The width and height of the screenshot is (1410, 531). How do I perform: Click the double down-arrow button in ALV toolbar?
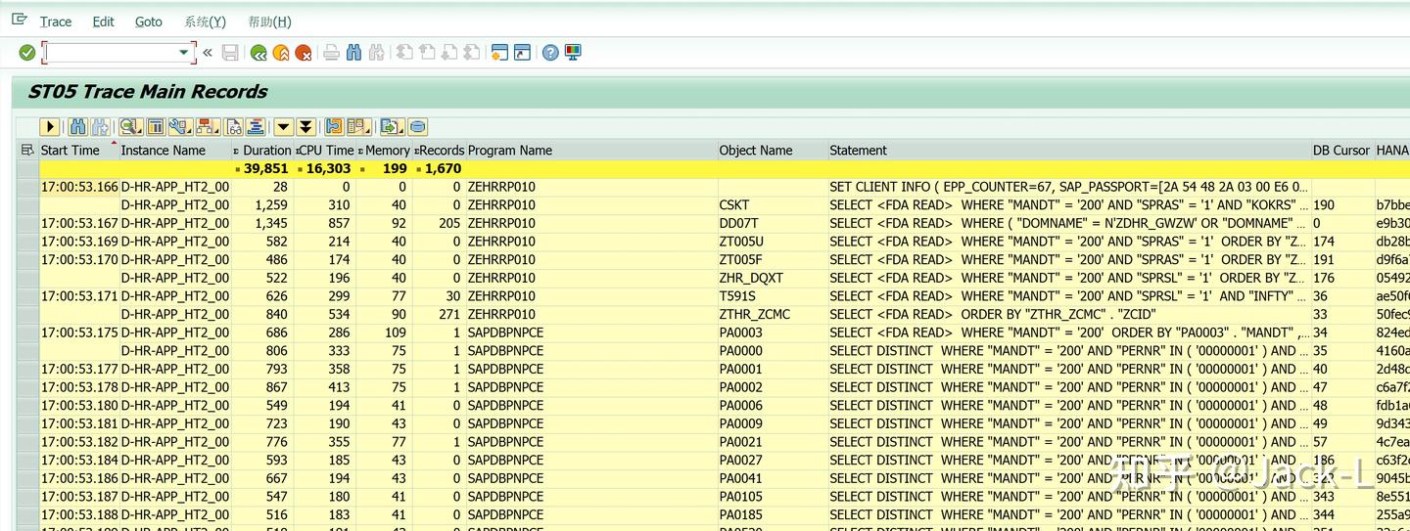305,127
